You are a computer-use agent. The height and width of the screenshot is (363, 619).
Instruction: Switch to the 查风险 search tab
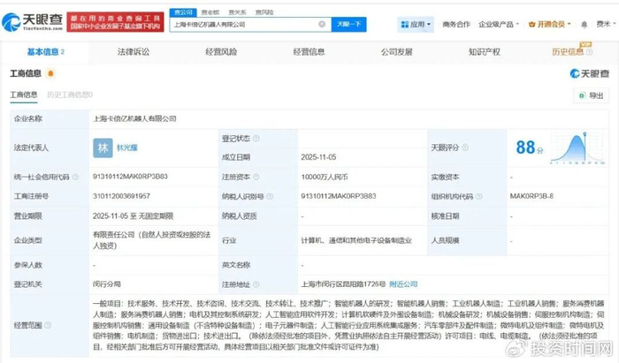(x=264, y=12)
